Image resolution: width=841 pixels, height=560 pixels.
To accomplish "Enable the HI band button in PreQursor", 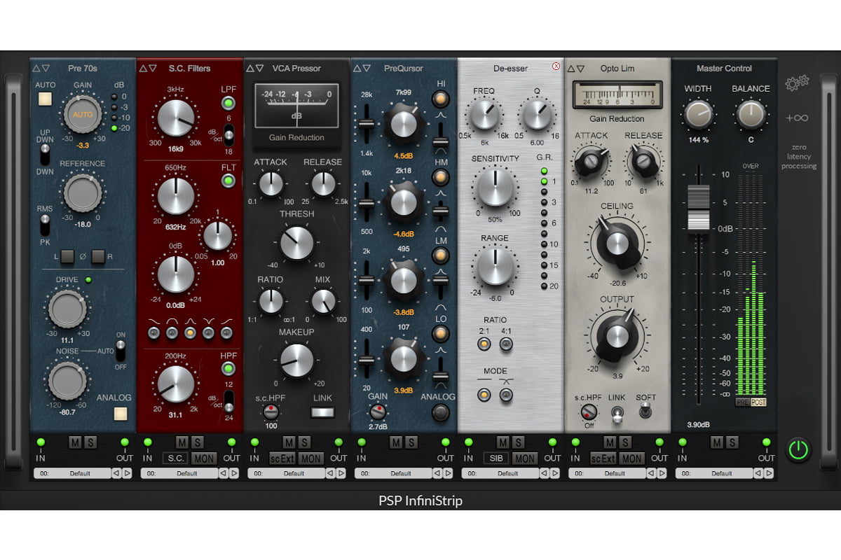I will (441, 98).
